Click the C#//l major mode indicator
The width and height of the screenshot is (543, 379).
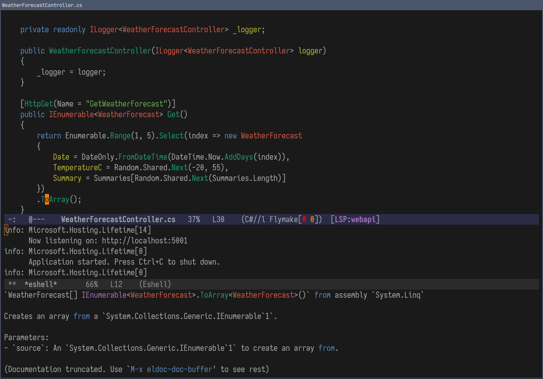[253, 219]
